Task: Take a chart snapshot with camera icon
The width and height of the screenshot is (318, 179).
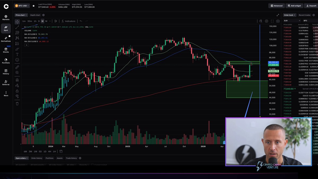Action: click(x=278, y=21)
